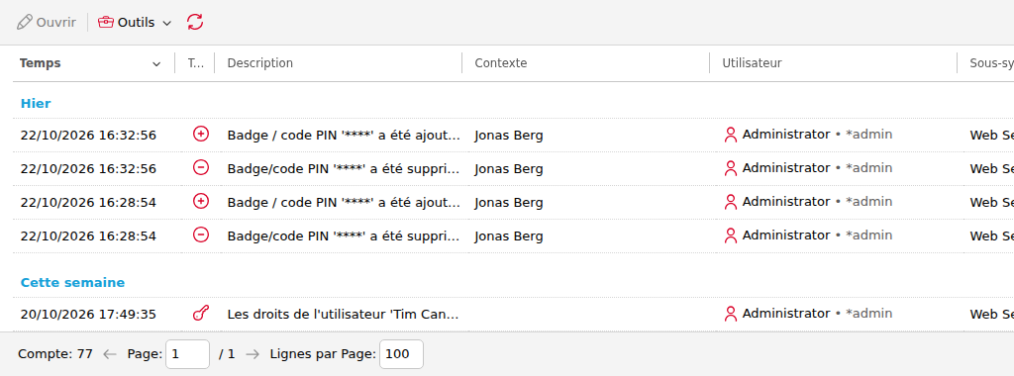Click 'a été suppri...' description at 16:32:56
1014x376 pixels.
point(344,169)
